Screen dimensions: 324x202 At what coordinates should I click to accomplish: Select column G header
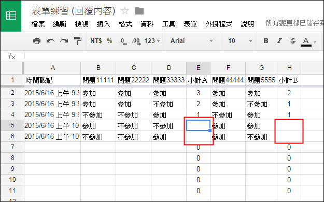[262, 68]
